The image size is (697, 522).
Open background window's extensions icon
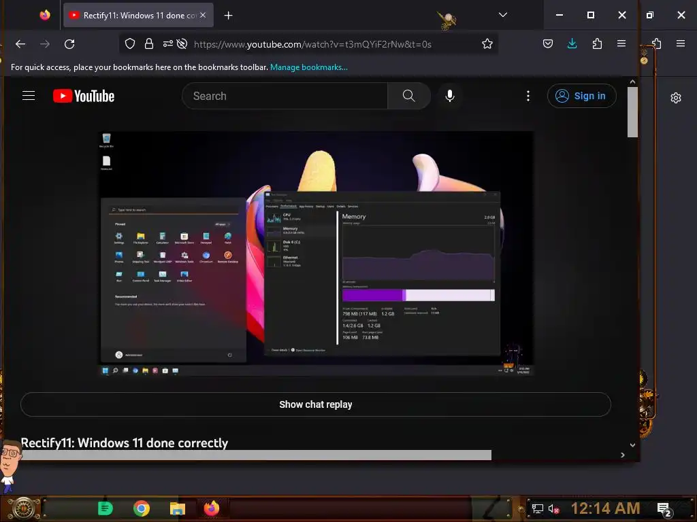(x=657, y=43)
